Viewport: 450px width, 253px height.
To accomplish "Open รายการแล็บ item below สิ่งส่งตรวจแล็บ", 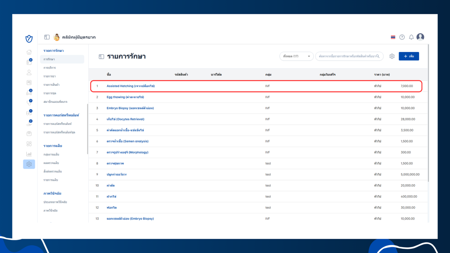I will pos(51,180).
